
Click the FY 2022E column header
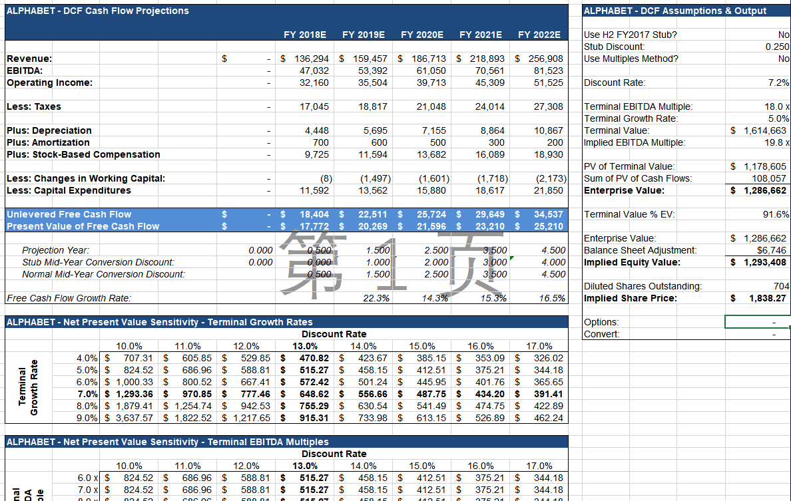click(539, 35)
